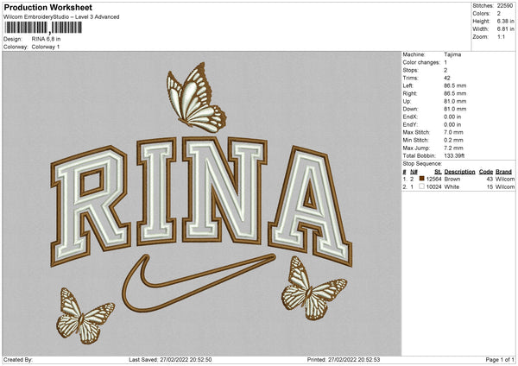Click the Max Stitch value 7.0 mm
This screenshot has height=366, width=518.
point(453,132)
